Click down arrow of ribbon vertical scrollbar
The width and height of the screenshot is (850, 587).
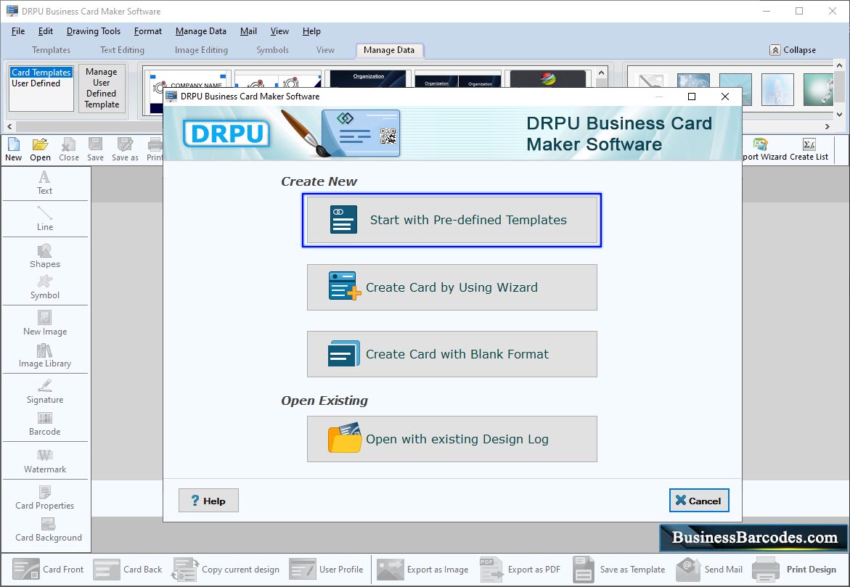tap(840, 114)
